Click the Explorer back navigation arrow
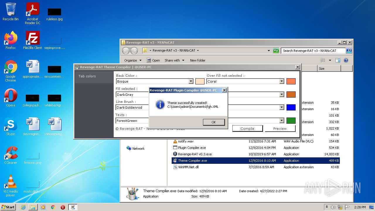This screenshot has width=375, height=211. [126, 51]
